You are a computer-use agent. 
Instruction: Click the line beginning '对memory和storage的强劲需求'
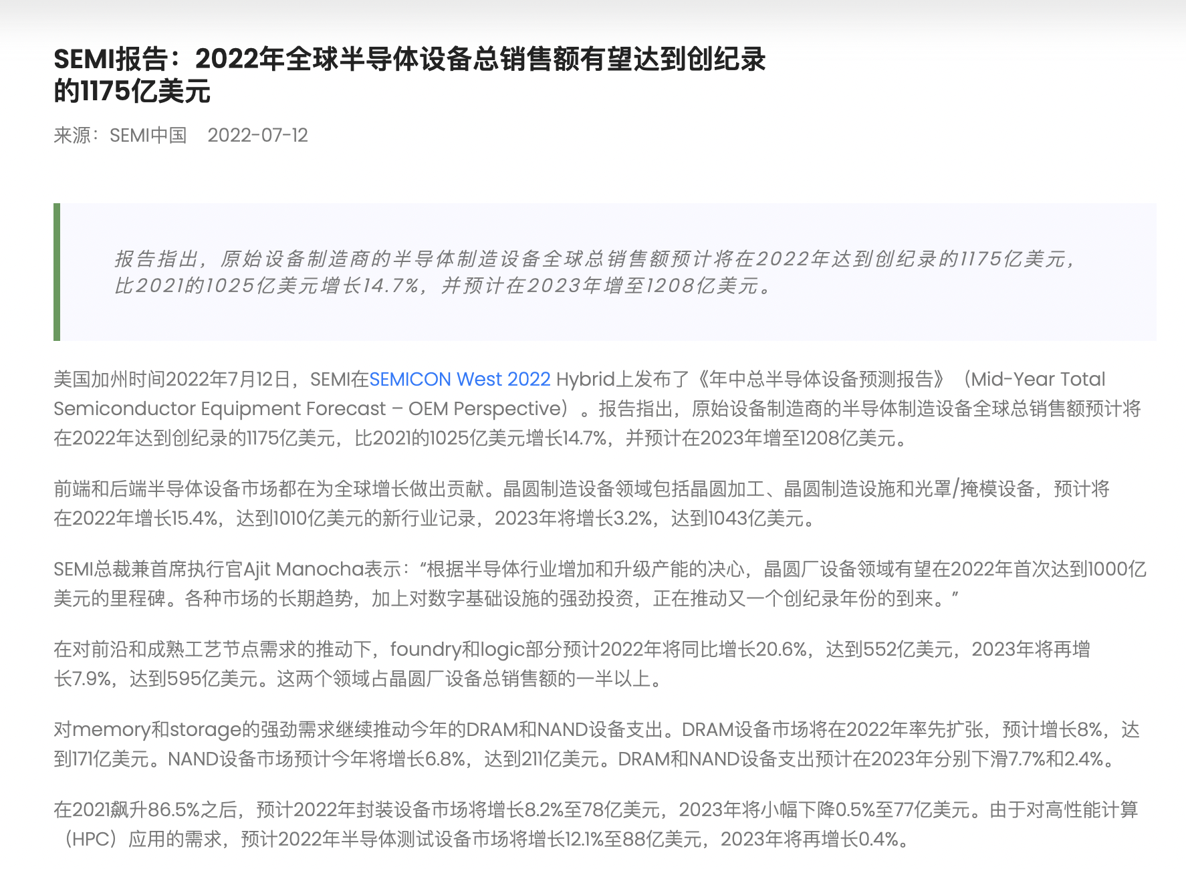[597, 729]
